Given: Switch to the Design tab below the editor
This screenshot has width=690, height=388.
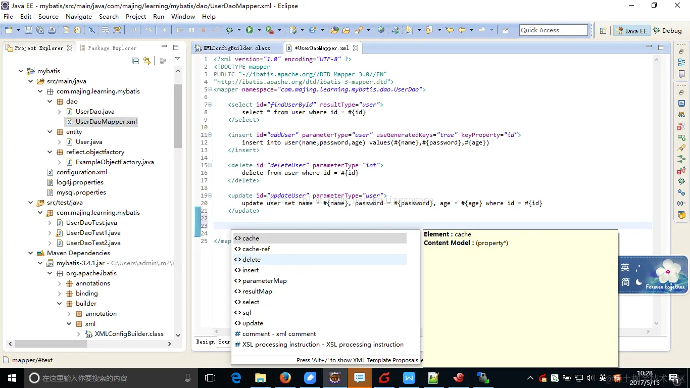Looking at the screenshot, I should click(205, 342).
